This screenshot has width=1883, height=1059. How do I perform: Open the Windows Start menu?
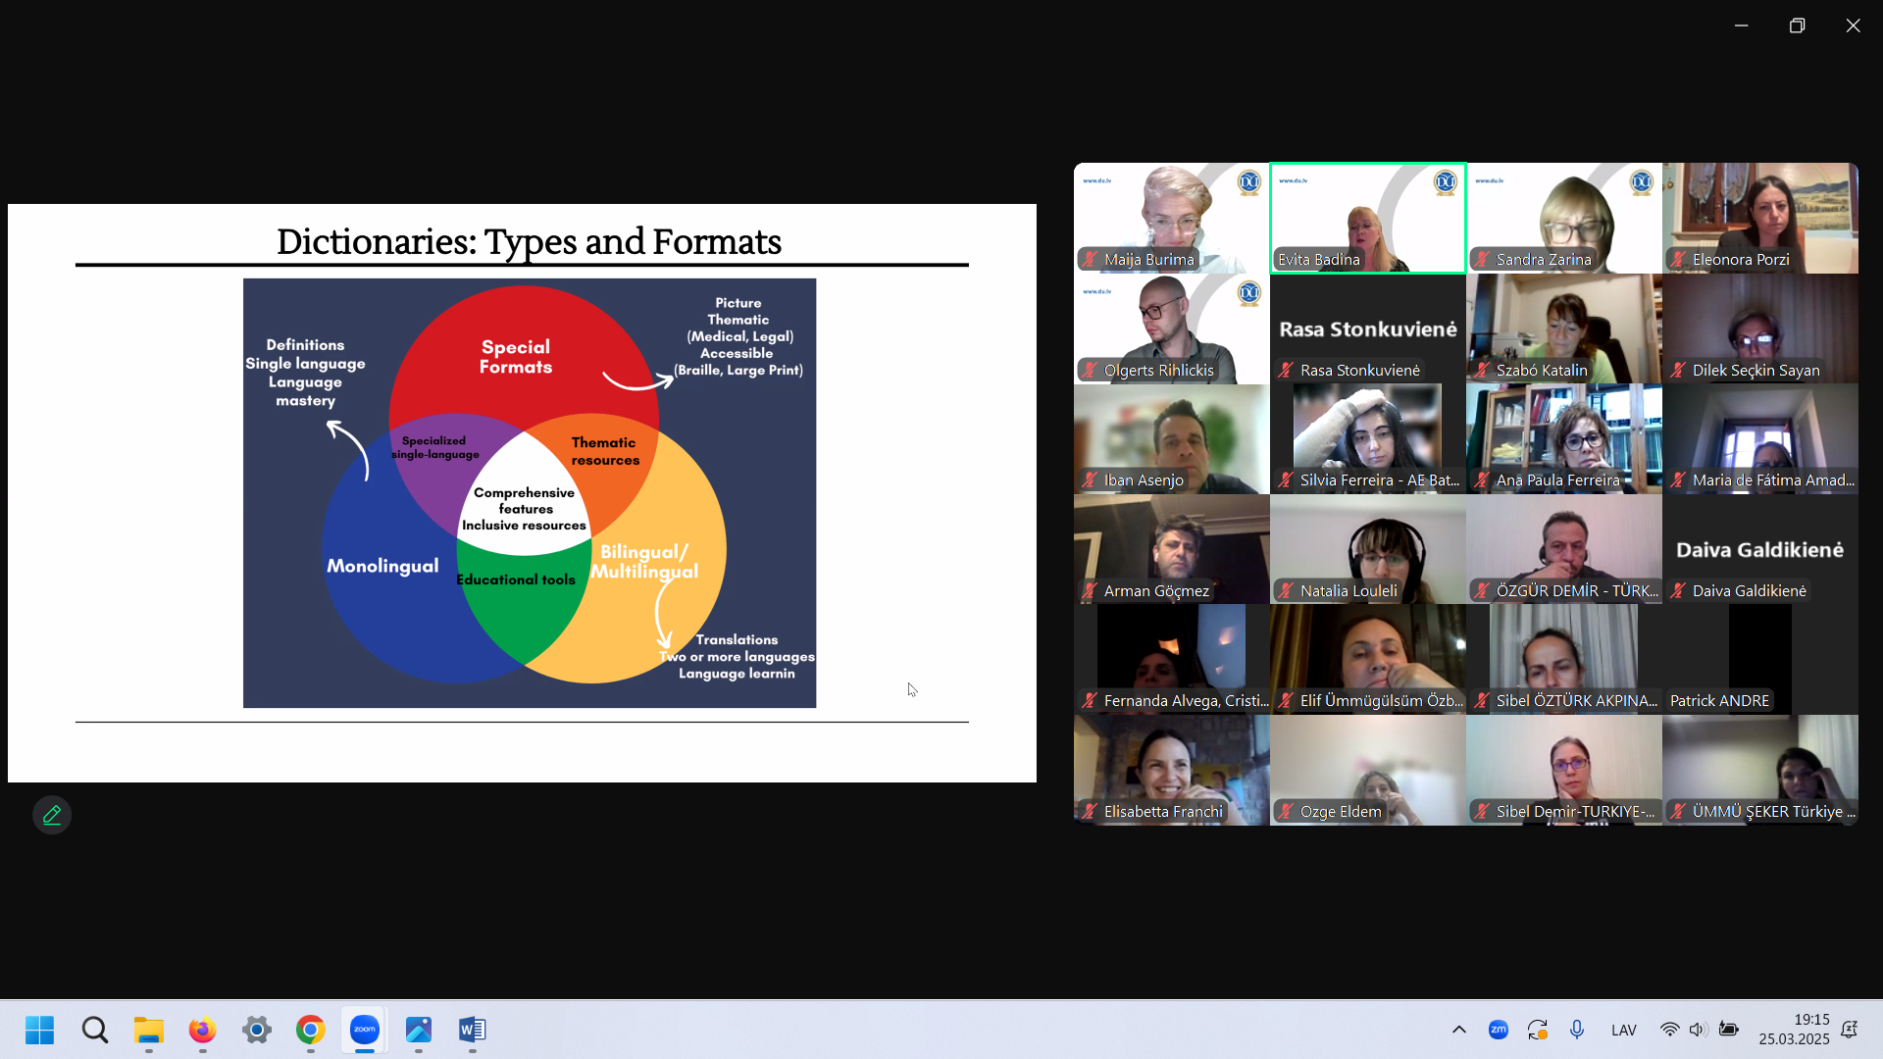tap(40, 1030)
